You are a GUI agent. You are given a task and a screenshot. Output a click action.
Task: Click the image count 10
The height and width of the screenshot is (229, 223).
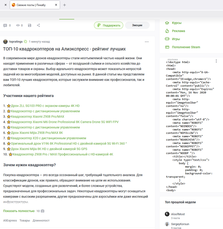coord(38,211)
